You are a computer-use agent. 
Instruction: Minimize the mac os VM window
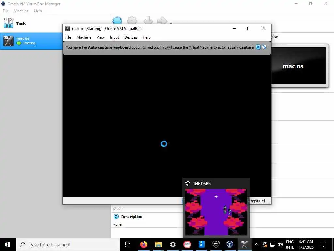tap(234, 29)
